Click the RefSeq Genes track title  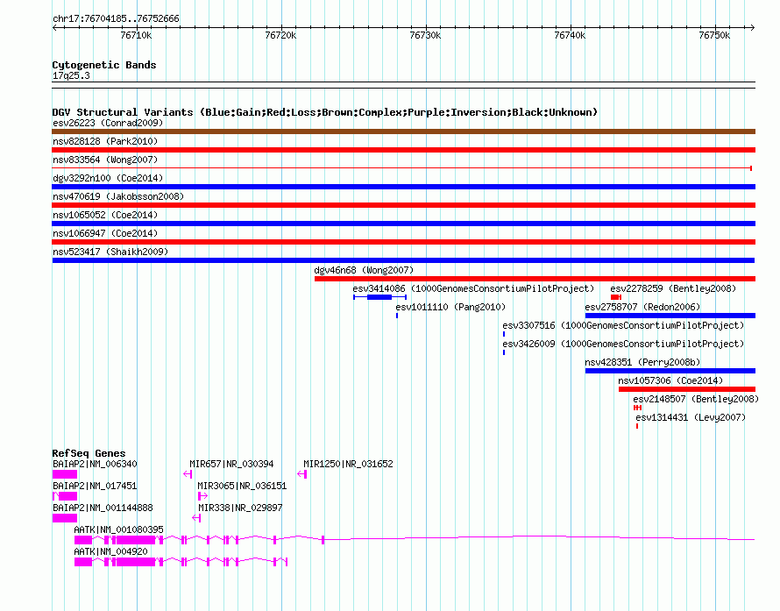pos(89,453)
